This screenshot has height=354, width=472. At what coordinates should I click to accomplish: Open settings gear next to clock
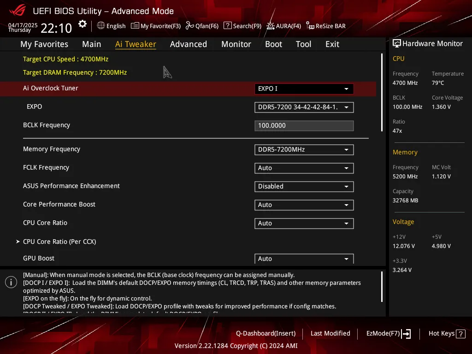click(x=83, y=24)
